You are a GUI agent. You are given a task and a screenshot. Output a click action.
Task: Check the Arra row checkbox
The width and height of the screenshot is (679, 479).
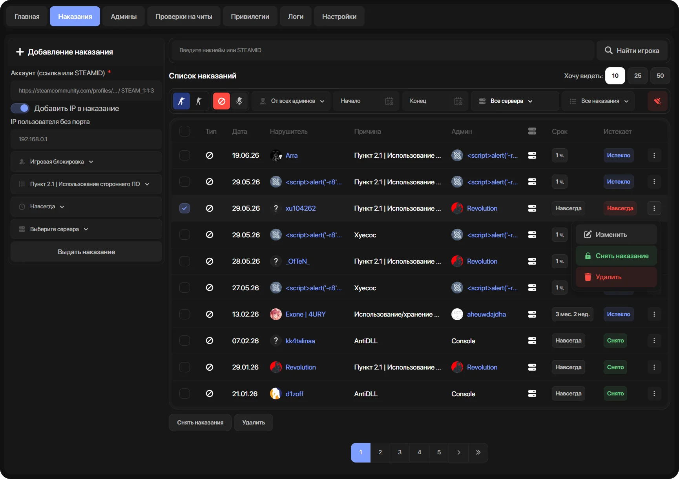(184, 155)
